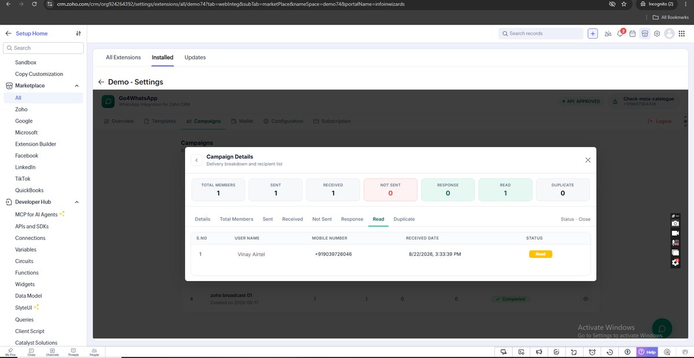Viewport: 694px width, 358px height.
Task: Collapse the Developer Hub section
Action: tap(77, 202)
